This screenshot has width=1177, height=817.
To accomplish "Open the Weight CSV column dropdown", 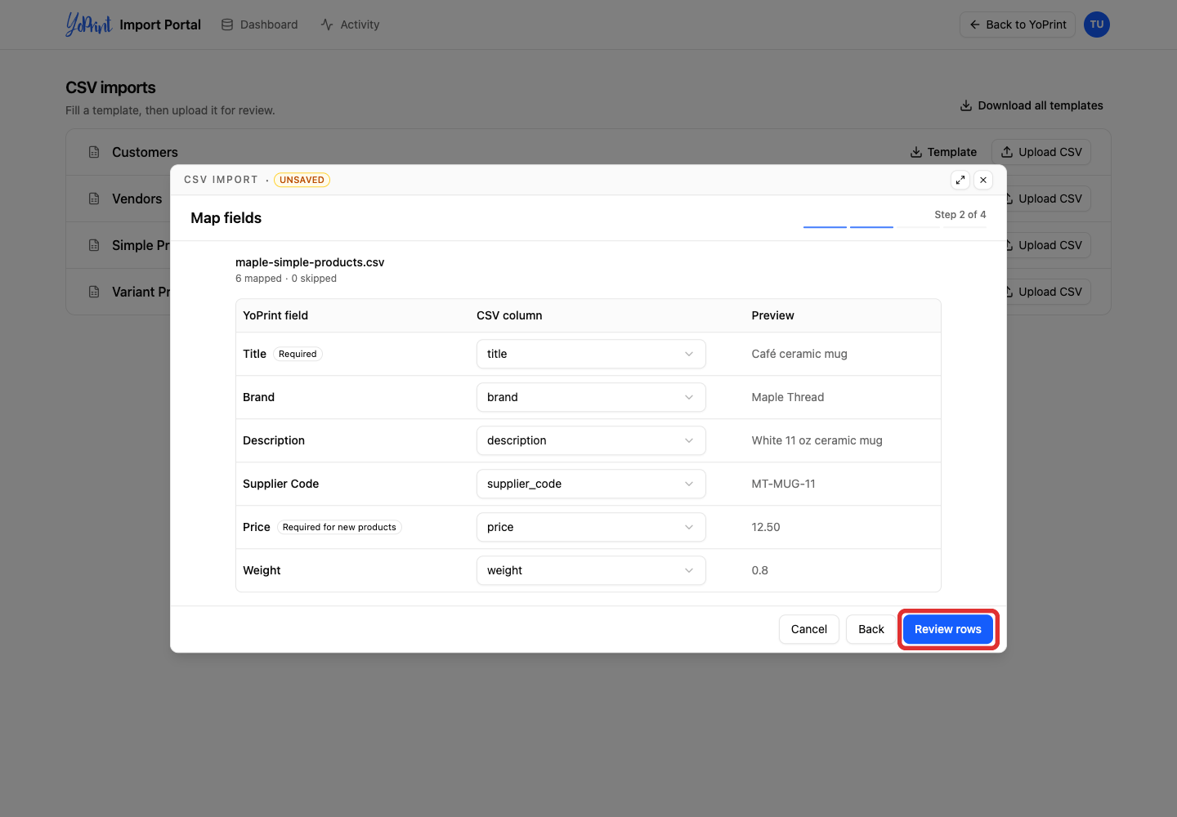I will coord(591,570).
